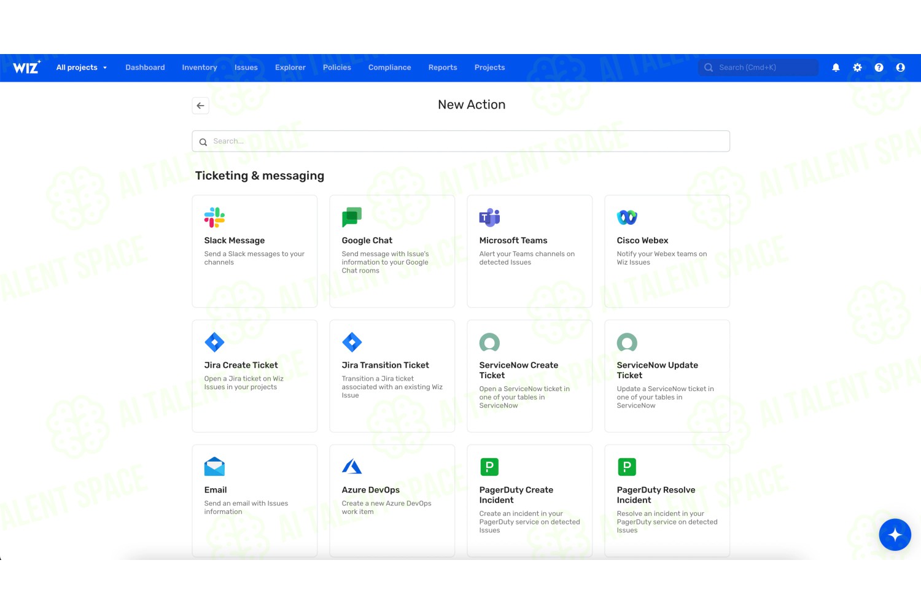
Task: Click 'Notify your Webex teams on Wiz Issues'
Action: 662,258
